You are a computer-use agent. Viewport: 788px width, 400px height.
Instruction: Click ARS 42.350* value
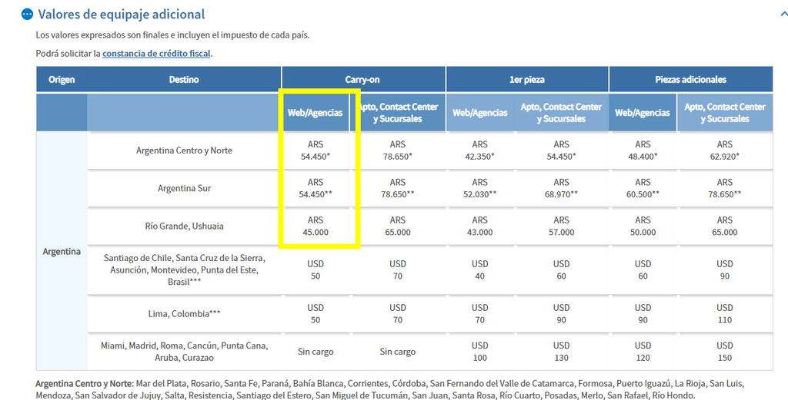coord(480,150)
